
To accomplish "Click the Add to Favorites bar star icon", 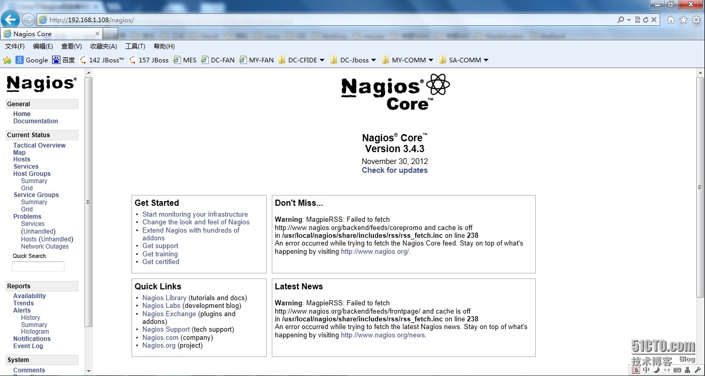I will [7, 60].
